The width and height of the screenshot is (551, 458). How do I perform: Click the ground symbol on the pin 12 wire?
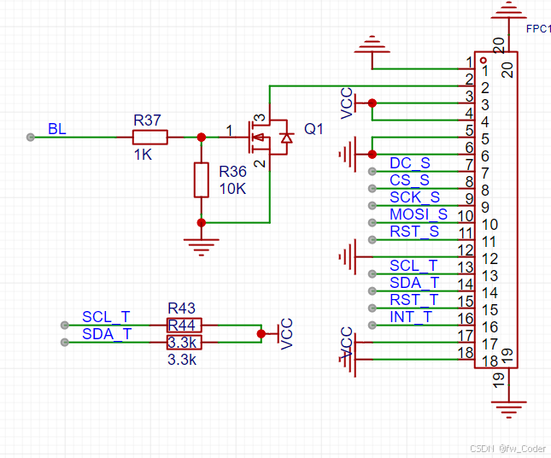(x=348, y=257)
